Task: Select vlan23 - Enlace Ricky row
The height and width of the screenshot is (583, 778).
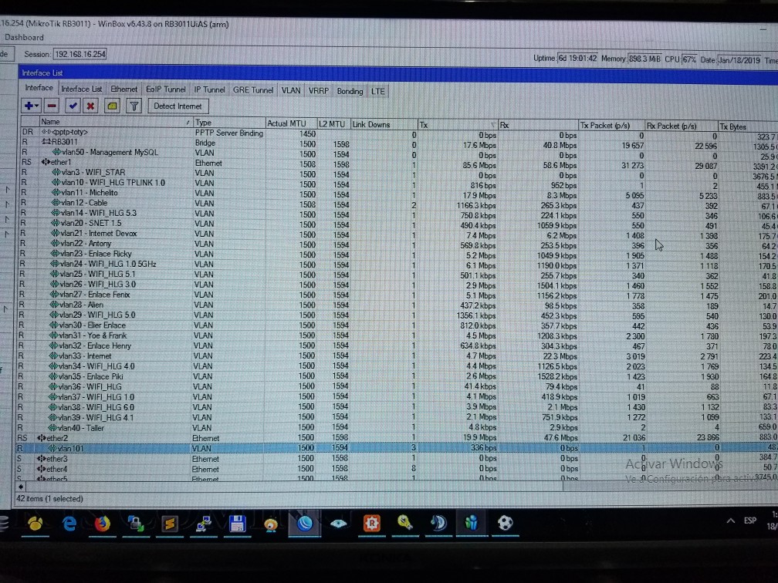Action: [397, 254]
